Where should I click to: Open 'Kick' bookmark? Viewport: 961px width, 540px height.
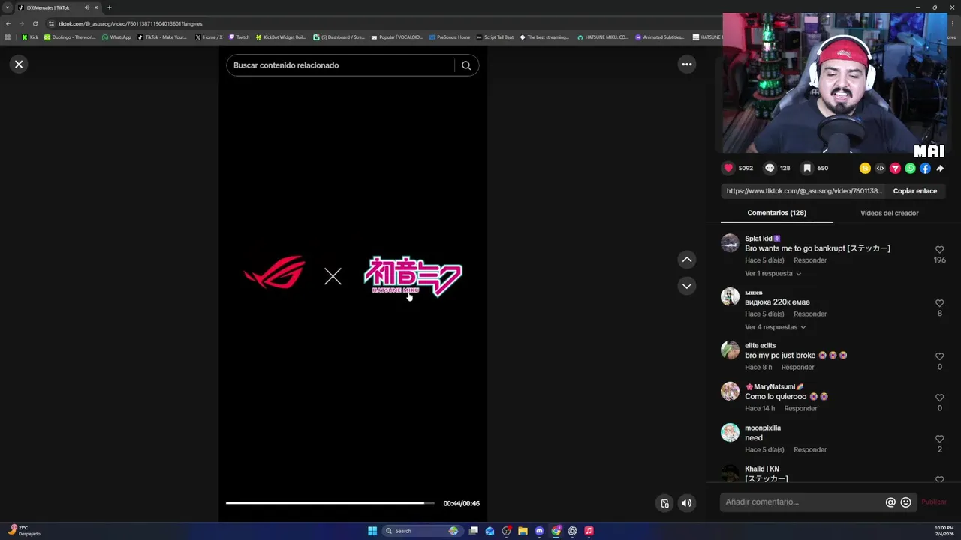(x=30, y=37)
